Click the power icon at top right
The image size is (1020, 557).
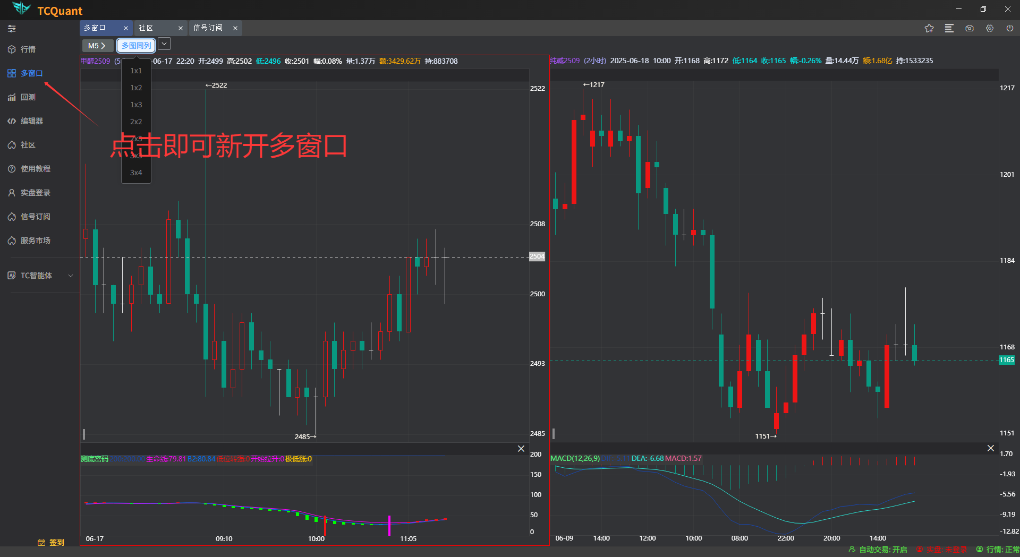point(1008,28)
